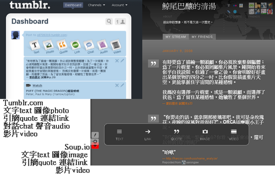Click the tumblr. logo

[30, 5]
